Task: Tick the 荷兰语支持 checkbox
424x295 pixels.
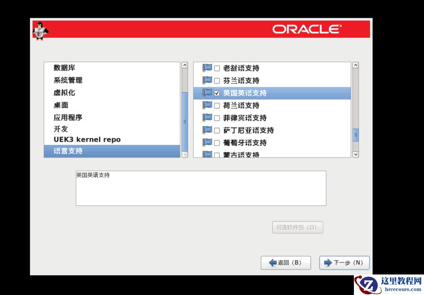Action: point(217,105)
